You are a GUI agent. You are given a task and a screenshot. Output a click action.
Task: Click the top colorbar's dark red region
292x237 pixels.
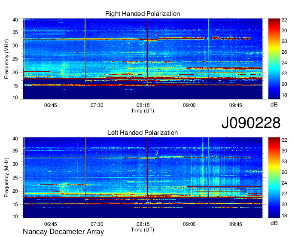(x=274, y=21)
